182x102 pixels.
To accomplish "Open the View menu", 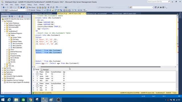I will tap(11, 5).
